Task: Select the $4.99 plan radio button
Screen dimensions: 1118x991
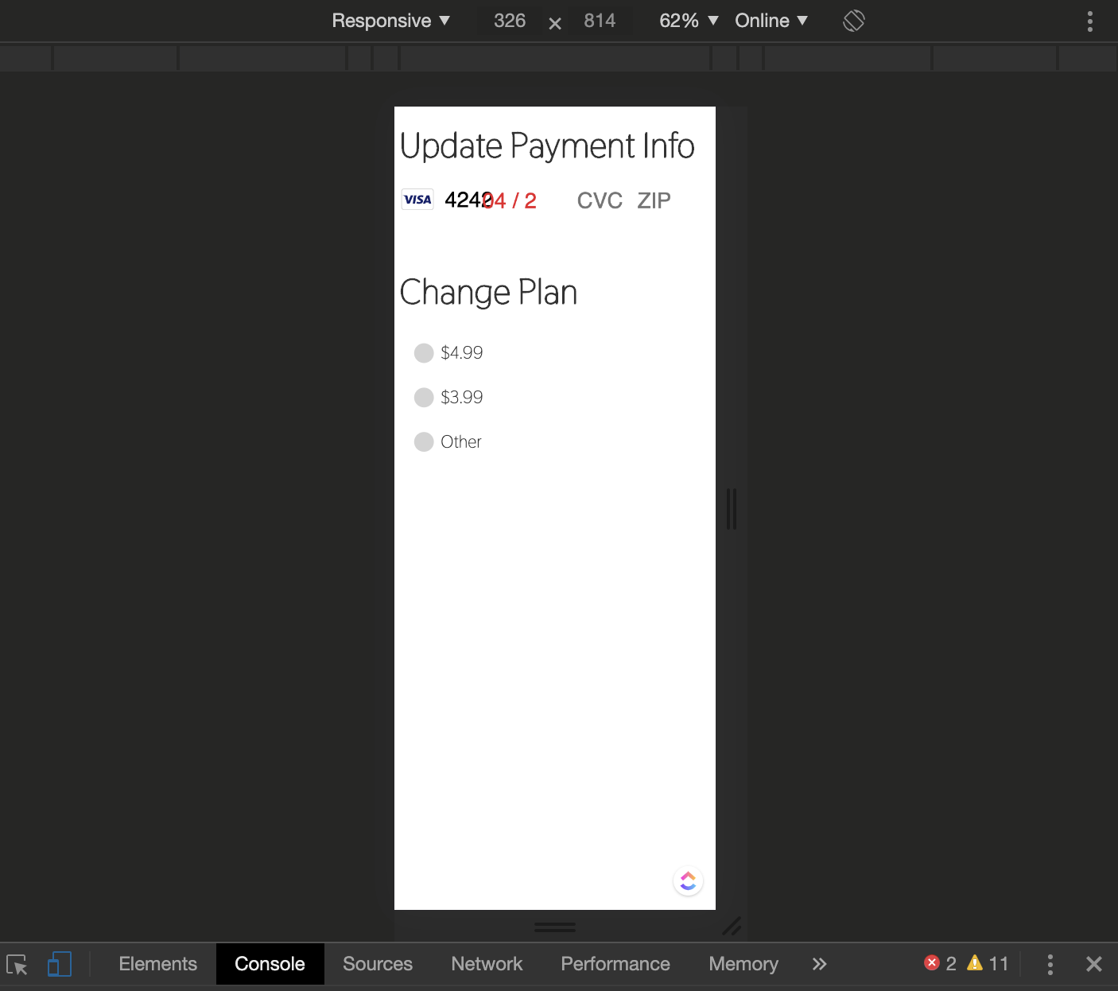Action: point(424,353)
